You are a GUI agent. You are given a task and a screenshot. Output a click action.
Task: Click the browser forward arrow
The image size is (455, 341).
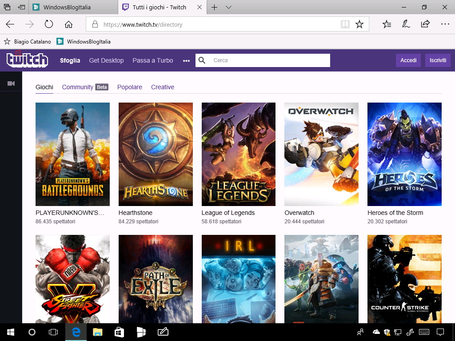[29, 24]
